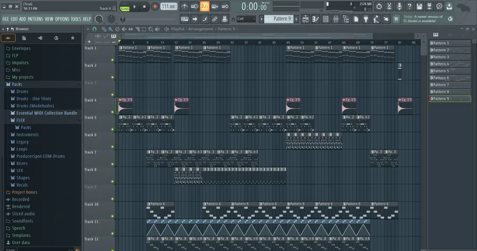Screen dimensions: 477x251
Task: Open the plugin picker plug icon
Action: (x=366, y=19)
